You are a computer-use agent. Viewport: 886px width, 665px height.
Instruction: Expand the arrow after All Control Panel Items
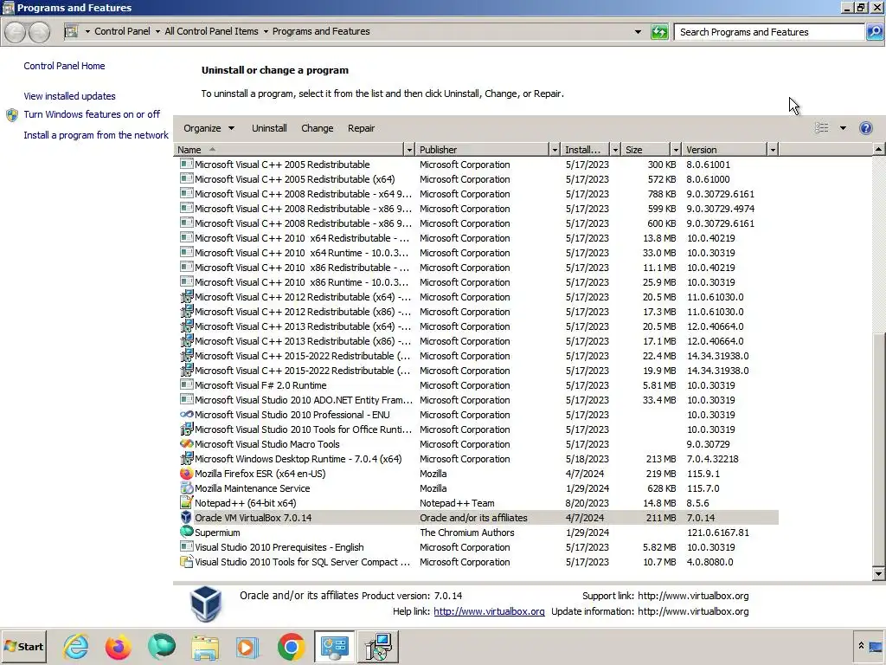[x=266, y=32]
